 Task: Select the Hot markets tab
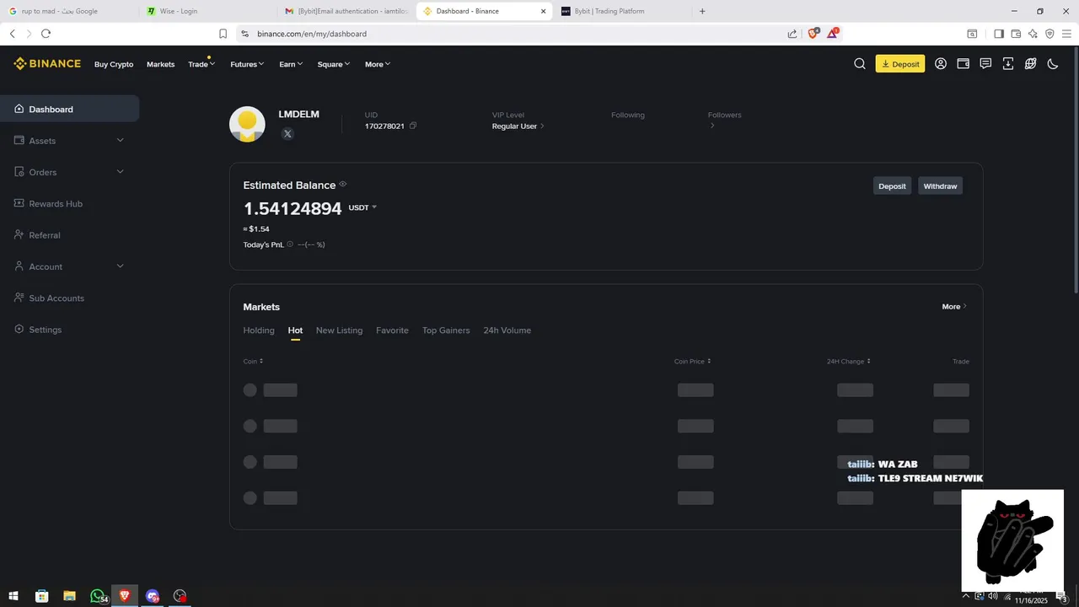(295, 330)
